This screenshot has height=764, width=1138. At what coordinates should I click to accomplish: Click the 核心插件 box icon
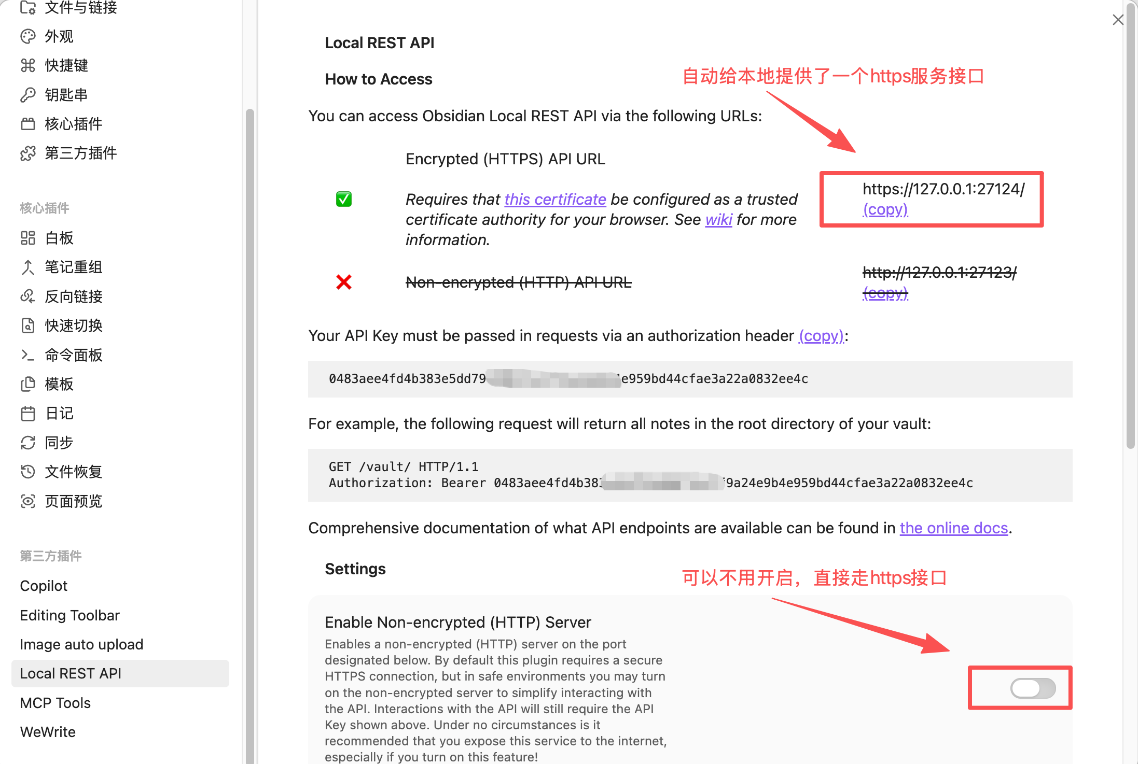coord(28,124)
